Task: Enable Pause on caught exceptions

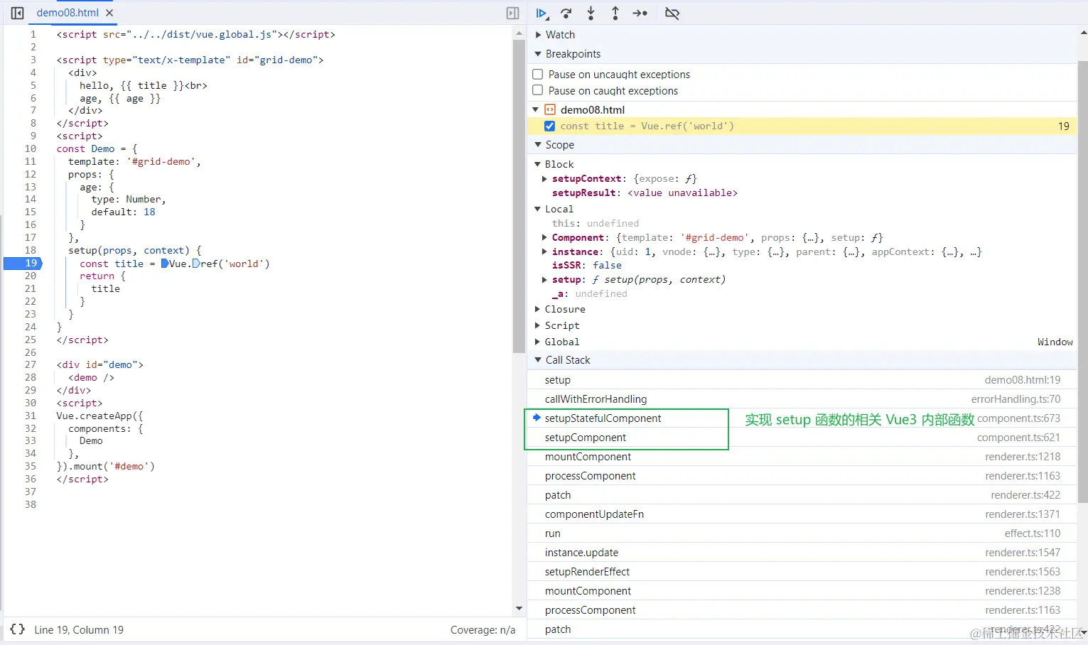Action: point(538,90)
